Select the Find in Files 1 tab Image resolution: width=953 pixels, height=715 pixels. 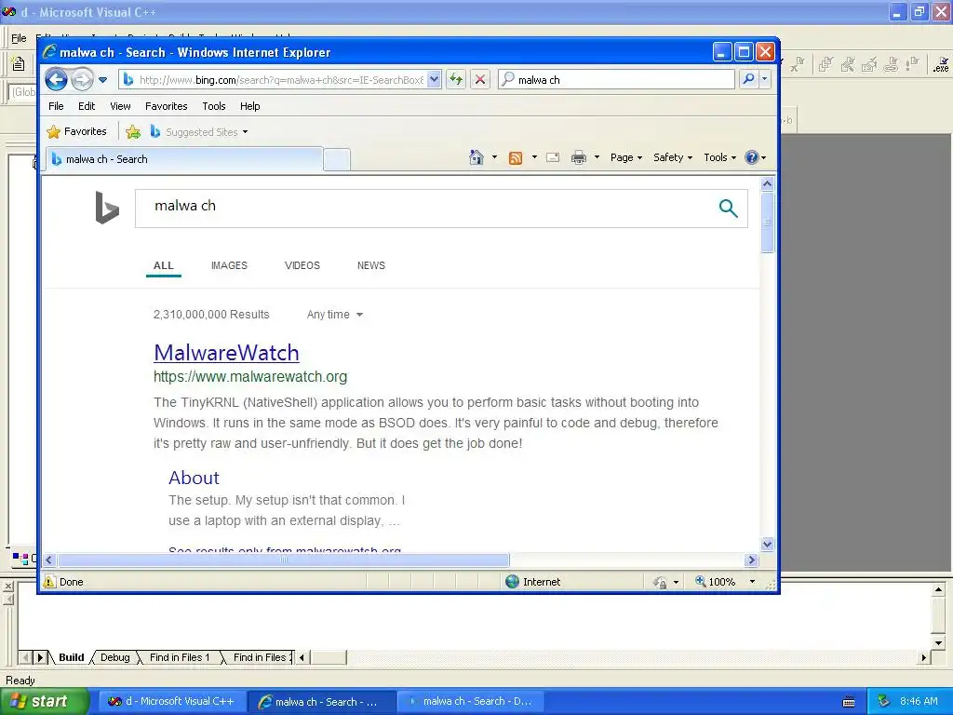point(180,657)
